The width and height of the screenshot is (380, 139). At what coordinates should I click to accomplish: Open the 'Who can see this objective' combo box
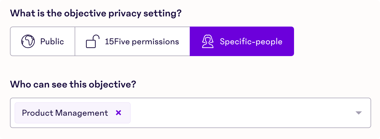tap(191, 113)
